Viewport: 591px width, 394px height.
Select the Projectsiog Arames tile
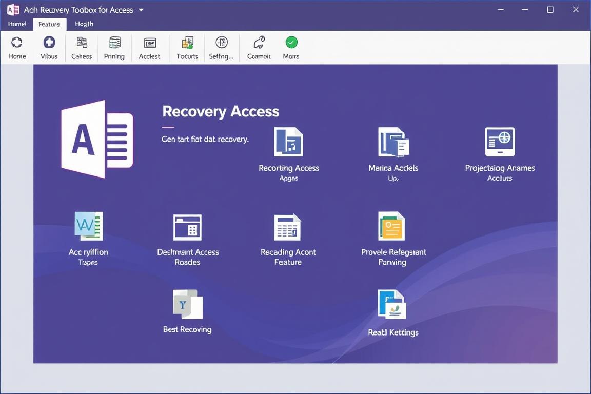pos(500,142)
